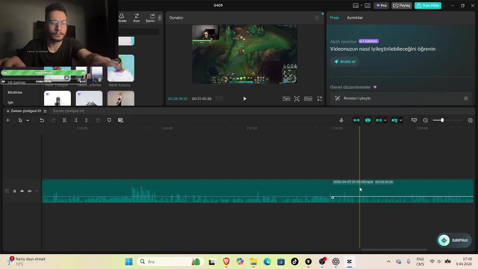478x269 pixels.
Task: Adjust the timeline zoom slider handle
Action: pyautogui.click(x=442, y=120)
